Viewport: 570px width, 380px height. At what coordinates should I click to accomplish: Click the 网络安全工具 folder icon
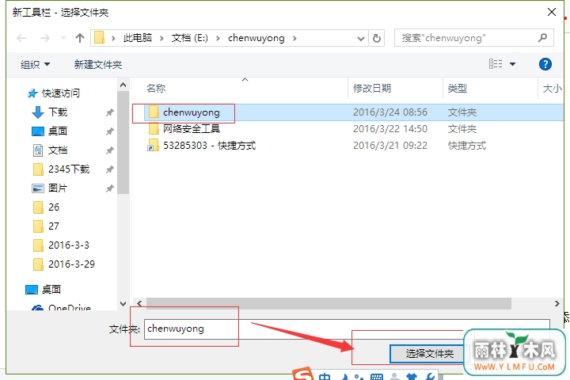click(154, 129)
